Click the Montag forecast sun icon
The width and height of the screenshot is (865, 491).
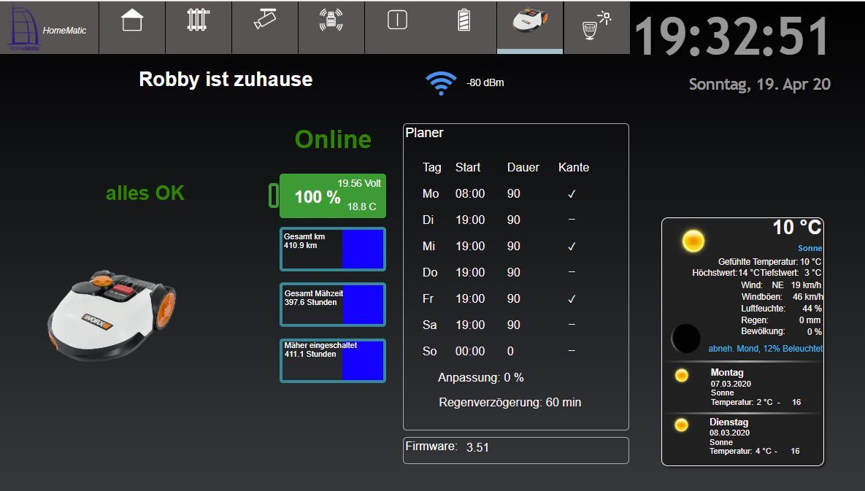click(682, 376)
